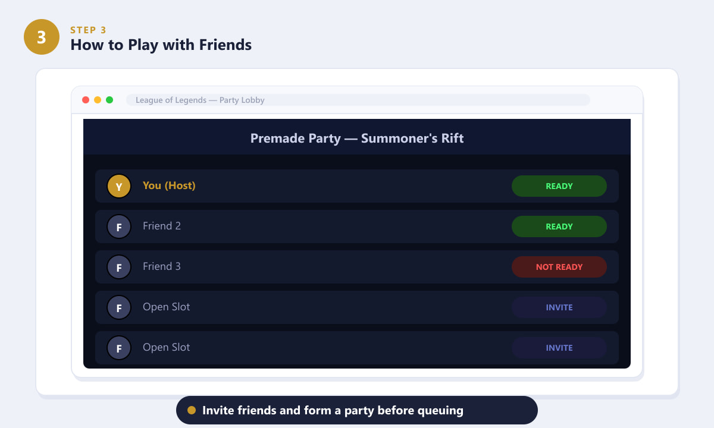Select the You (Host) party row
The height and width of the screenshot is (428, 714).
(x=357, y=186)
